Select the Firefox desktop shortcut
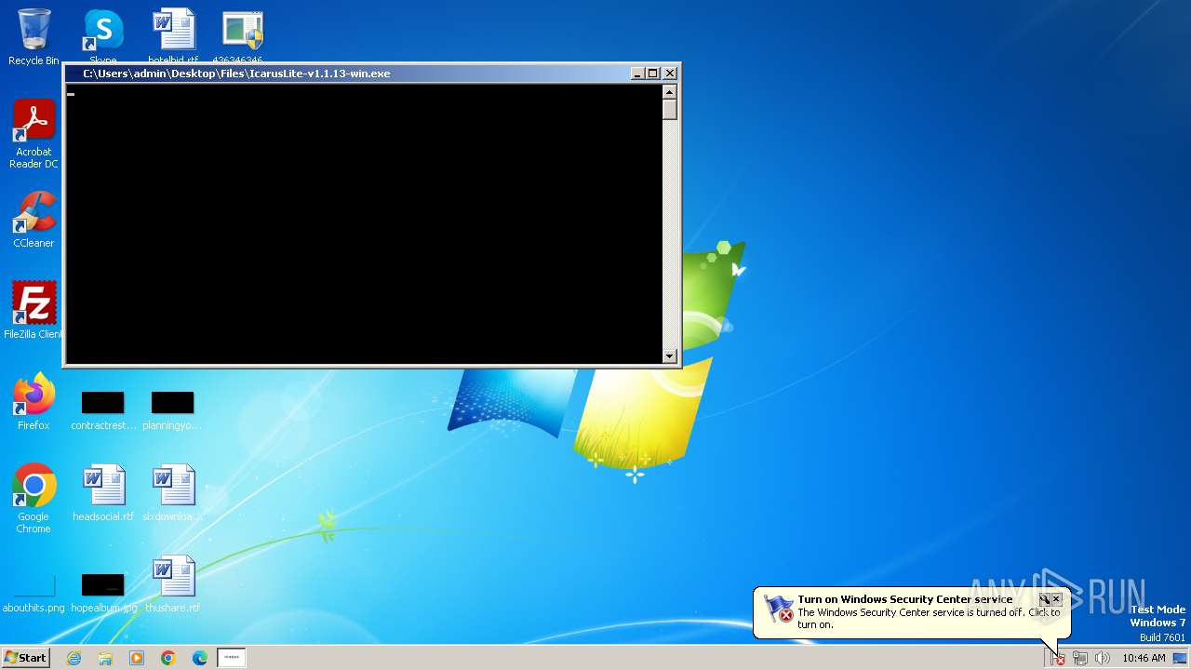Screen dimensions: 1191x670 tap(33, 402)
